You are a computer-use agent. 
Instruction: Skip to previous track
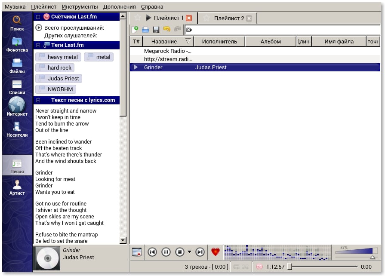pyautogui.click(x=152, y=252)
